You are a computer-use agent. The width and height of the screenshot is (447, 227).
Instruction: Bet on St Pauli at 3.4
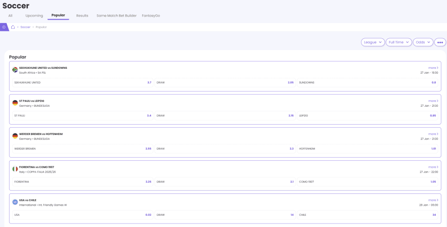(83, 115)
